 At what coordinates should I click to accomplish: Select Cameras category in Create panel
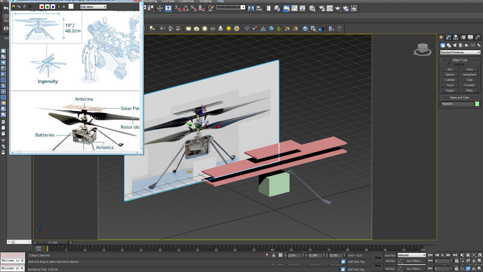pos(461,45)
